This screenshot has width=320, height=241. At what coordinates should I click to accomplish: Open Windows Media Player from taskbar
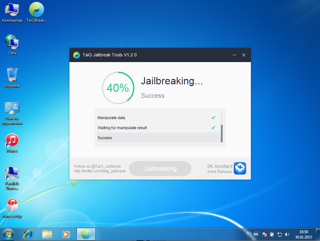66,234
